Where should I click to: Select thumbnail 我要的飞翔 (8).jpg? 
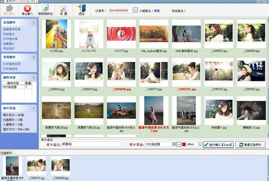coord(89,111)
